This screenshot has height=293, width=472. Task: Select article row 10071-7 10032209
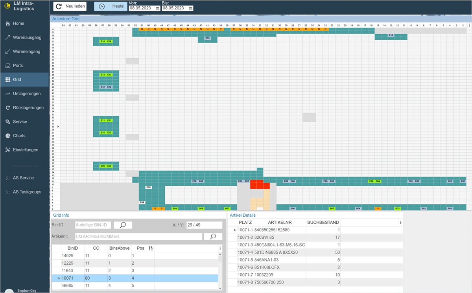[315, 275]
